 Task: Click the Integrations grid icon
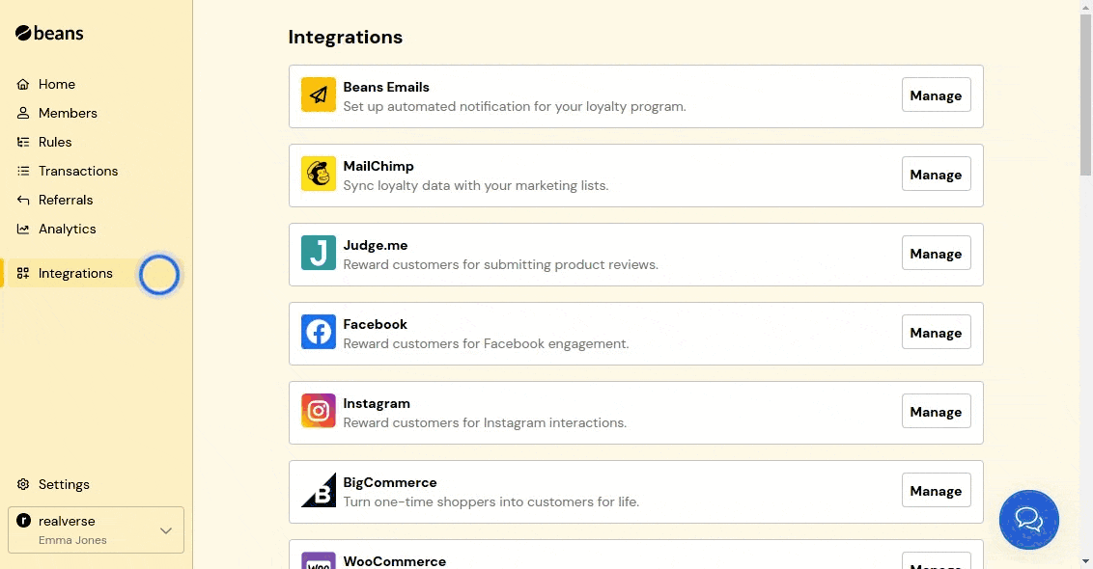tap(23, 273)
